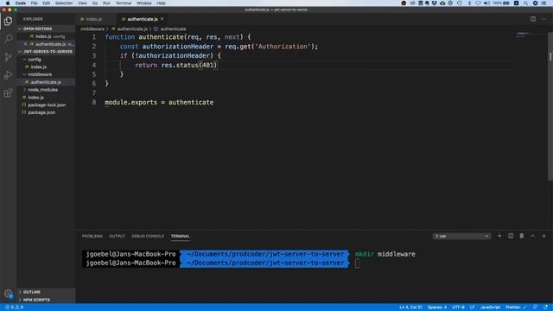Select the Terminal panel tab
Image resolution: width=553 pixels, height=311 pixels.
tap(181, 236)
